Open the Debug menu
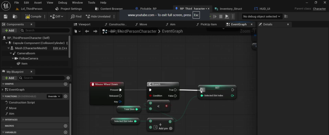Screen dimensions: 329x135 click(x=63, y=3)
